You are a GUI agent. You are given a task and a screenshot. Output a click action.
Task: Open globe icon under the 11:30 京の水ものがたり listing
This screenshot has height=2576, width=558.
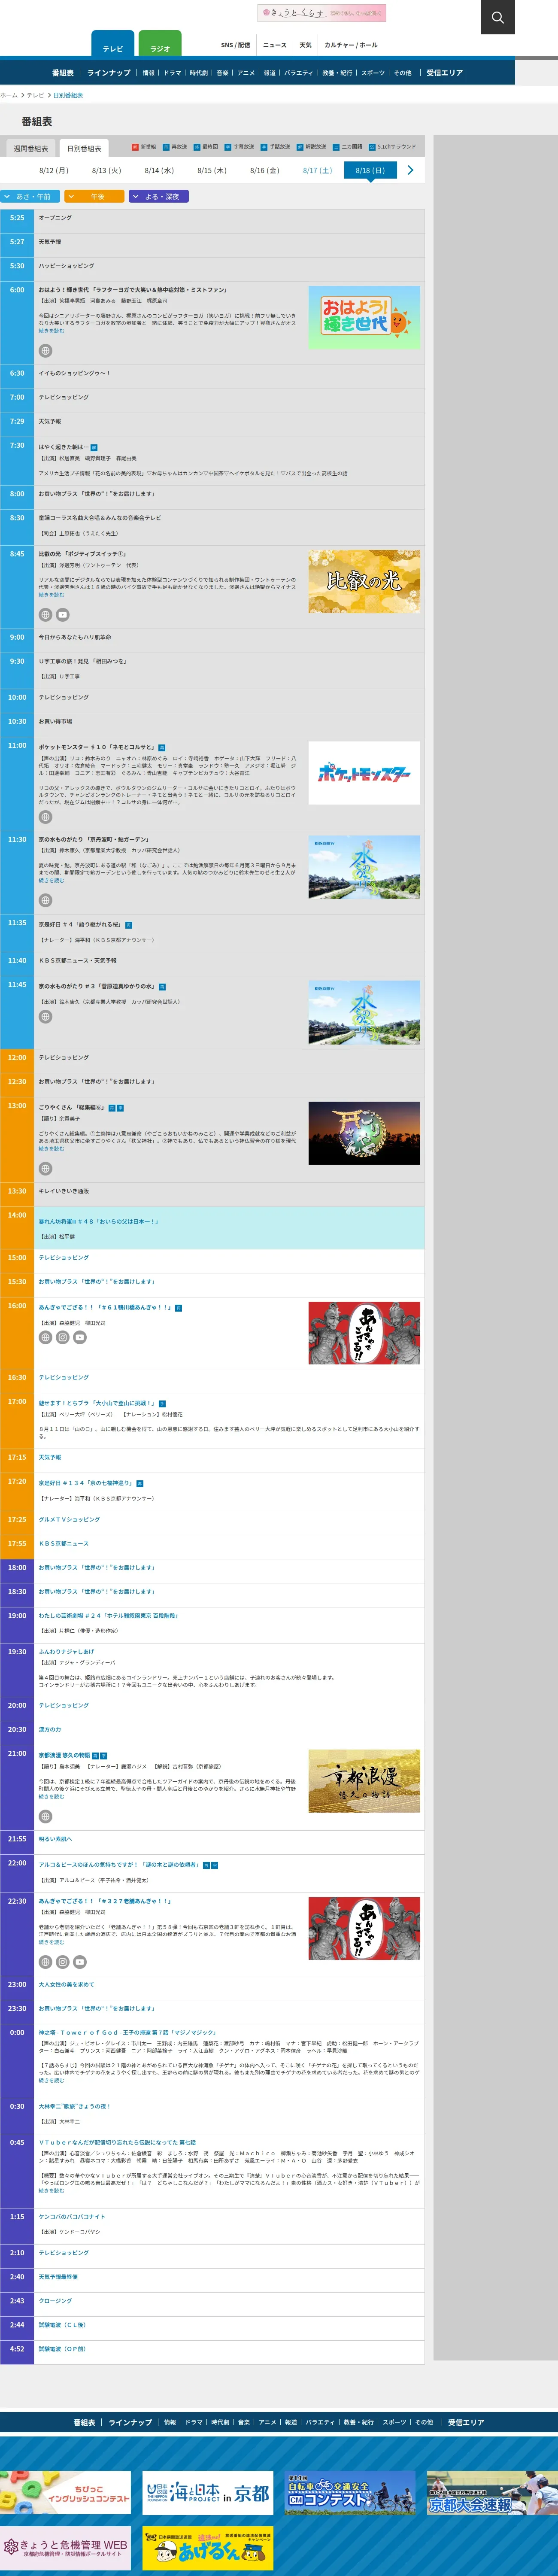[x=45, y=900]
